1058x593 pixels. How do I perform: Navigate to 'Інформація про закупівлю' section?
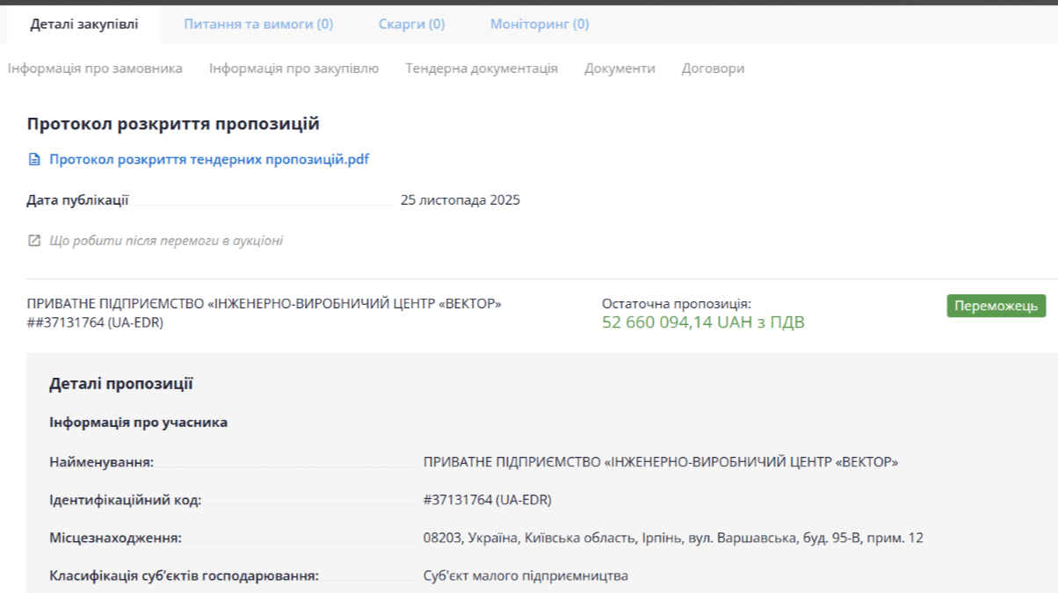293,69
